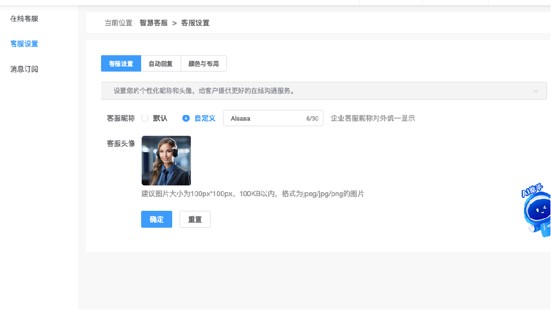Select the 默认 nickname radio button
Image resolution: width=551 pixels, height=310 pixels.
pyautogui.click(x=145, y=118)
